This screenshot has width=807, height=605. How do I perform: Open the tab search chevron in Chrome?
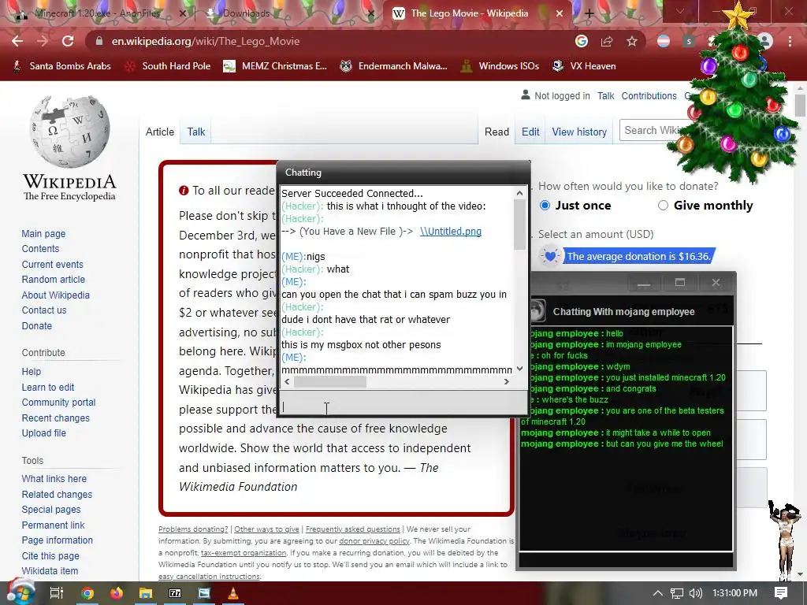pos(680,11)
